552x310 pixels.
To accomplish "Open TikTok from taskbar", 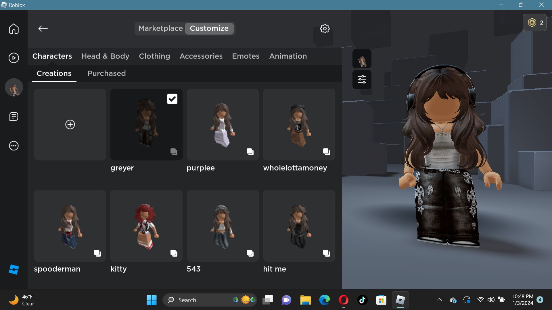I will (x=362, y=300).
